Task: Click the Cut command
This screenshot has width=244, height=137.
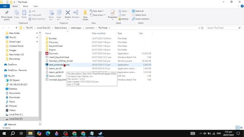Action: coord(32,11)
